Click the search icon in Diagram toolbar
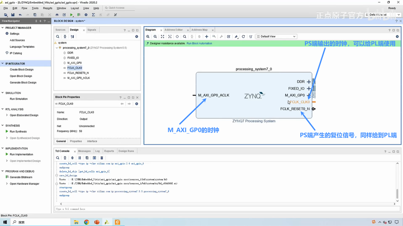 [185, 37]
